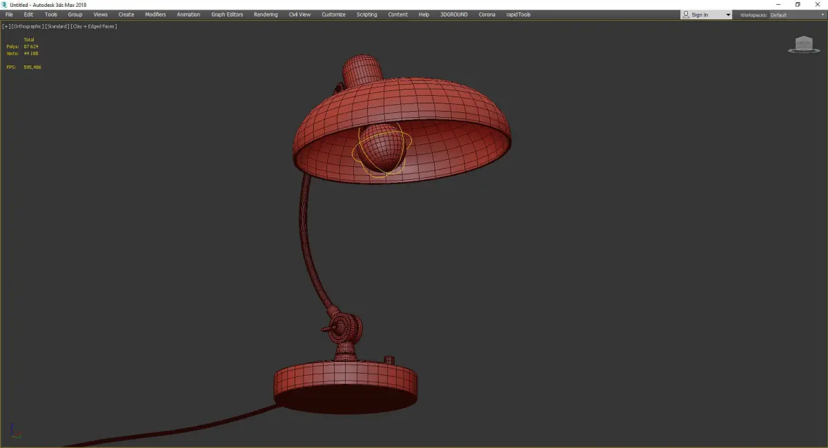Open the Content menu
Image resolution: width=828 pixels, height=448 pixels.
click(x=397, y=14)
